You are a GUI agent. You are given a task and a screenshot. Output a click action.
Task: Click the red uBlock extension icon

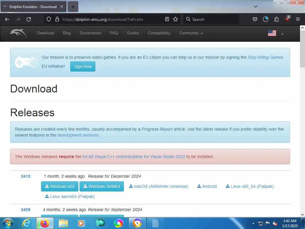tap(287, 19)
